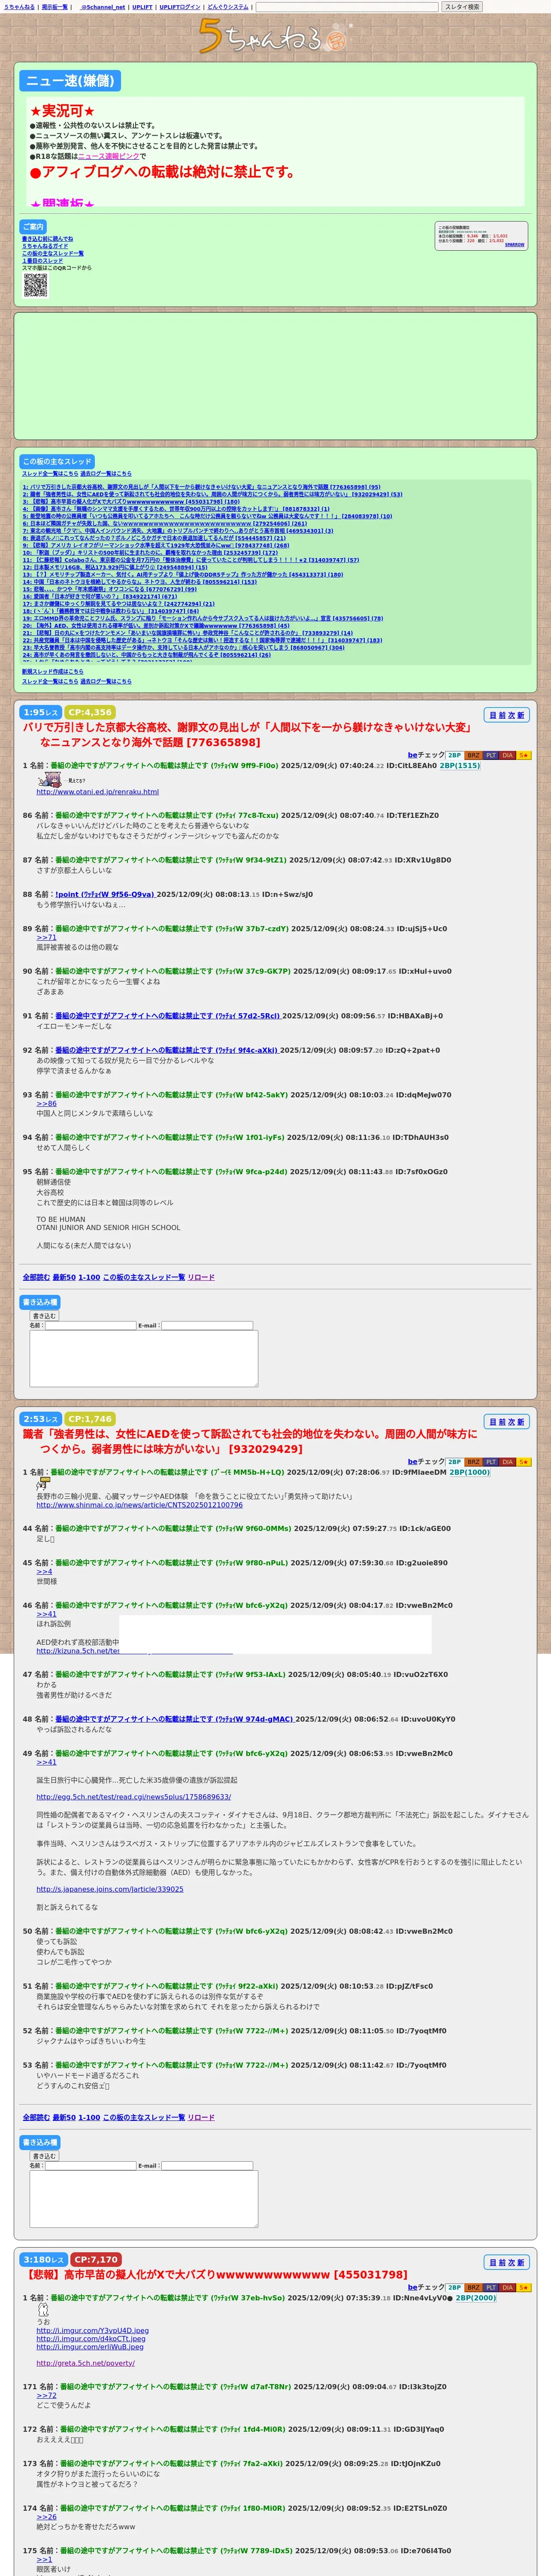Click 全部読む under the 京都大谷高校 thread

tap(36, 1277)
